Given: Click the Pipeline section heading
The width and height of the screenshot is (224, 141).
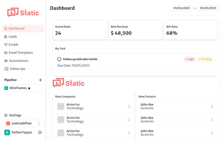Looking at the screenshot, I should pos(11,80).
